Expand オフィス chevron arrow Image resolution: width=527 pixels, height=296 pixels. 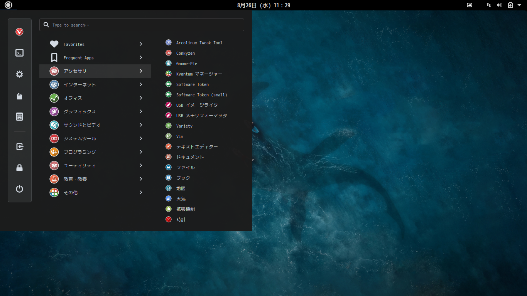coord(141,98)
